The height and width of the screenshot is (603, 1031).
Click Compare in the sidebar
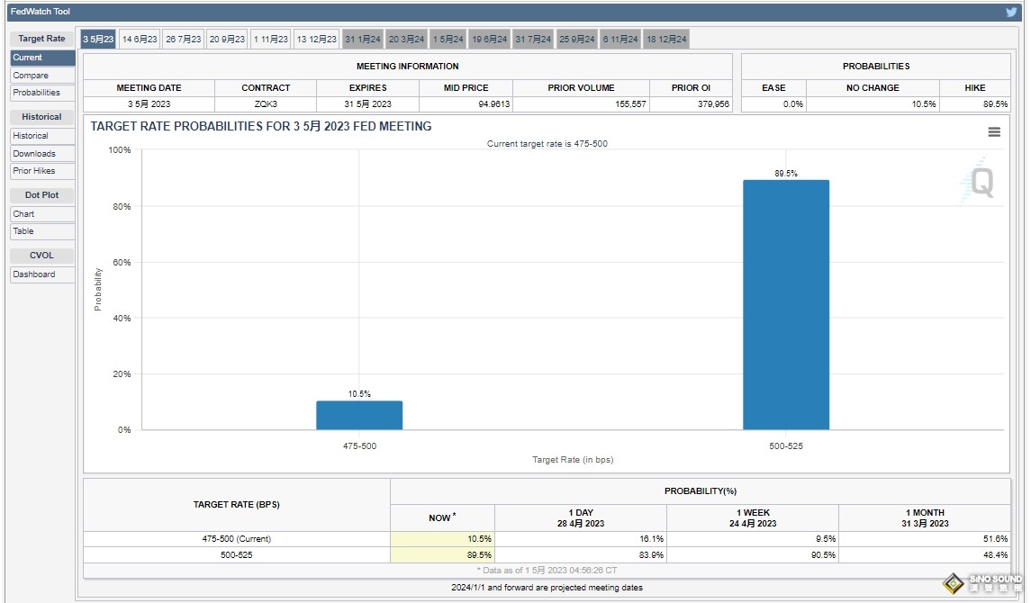pyautogui.click(x=42, y=76)
